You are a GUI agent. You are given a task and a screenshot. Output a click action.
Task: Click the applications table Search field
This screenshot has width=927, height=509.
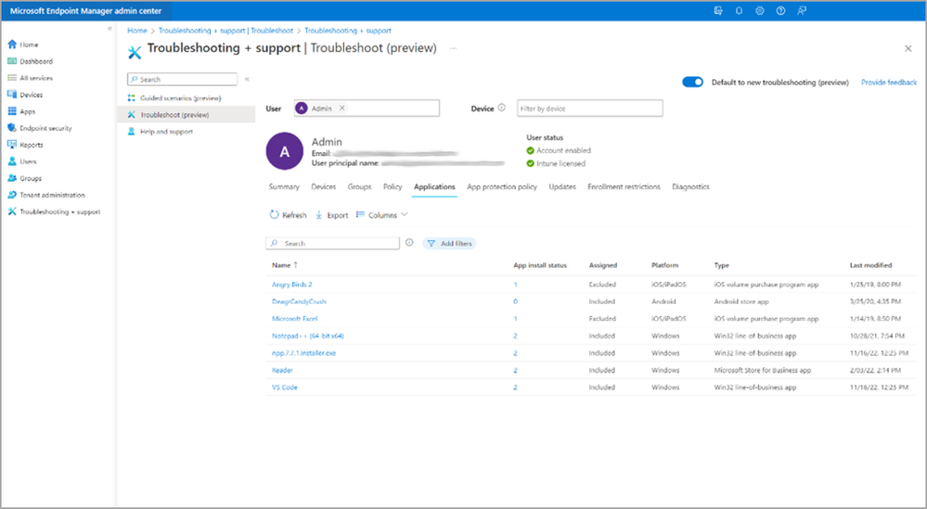coord(333,243)
